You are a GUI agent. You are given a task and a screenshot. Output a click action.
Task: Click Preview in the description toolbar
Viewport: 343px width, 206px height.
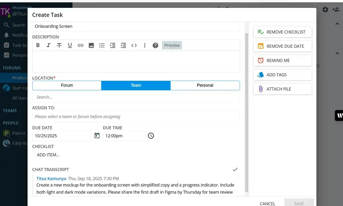(172, 45)
